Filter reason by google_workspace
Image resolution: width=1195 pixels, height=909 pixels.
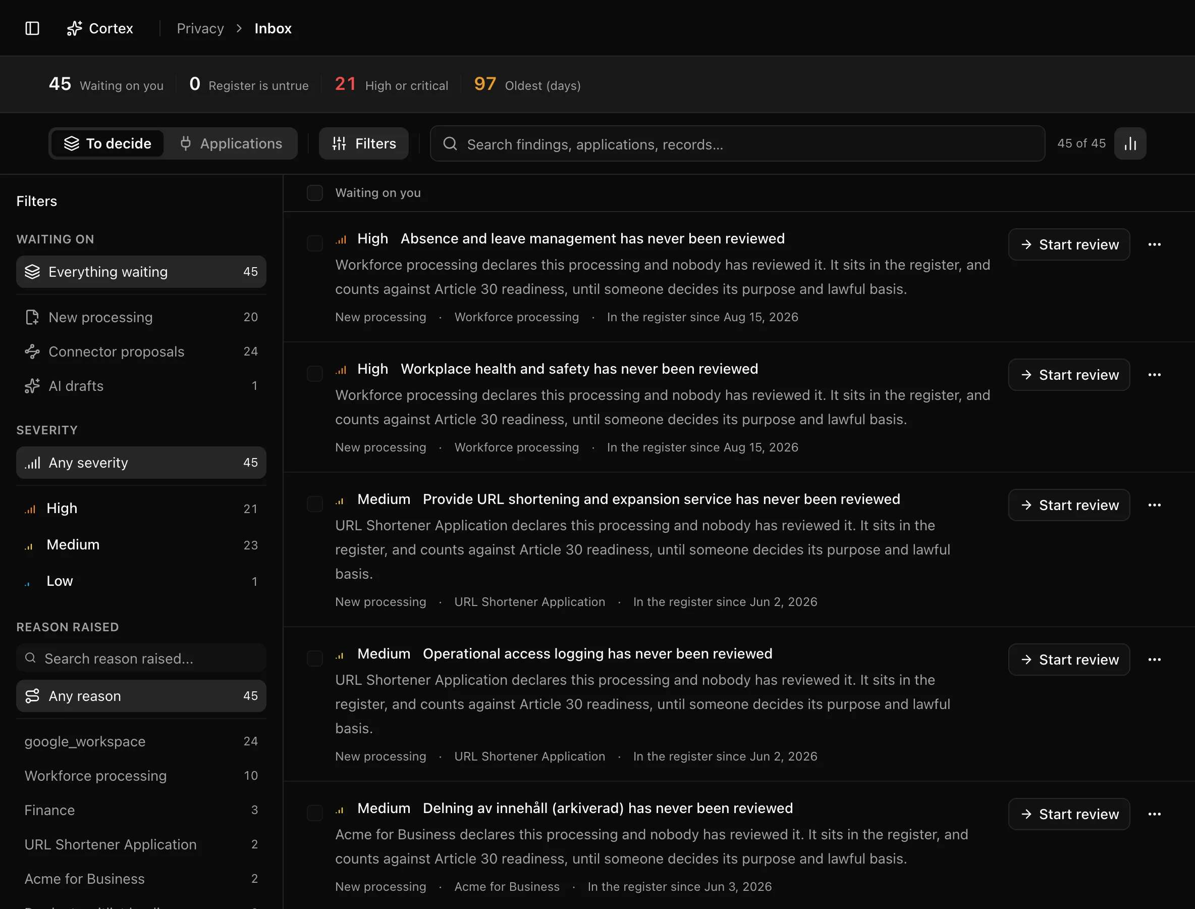141,741
